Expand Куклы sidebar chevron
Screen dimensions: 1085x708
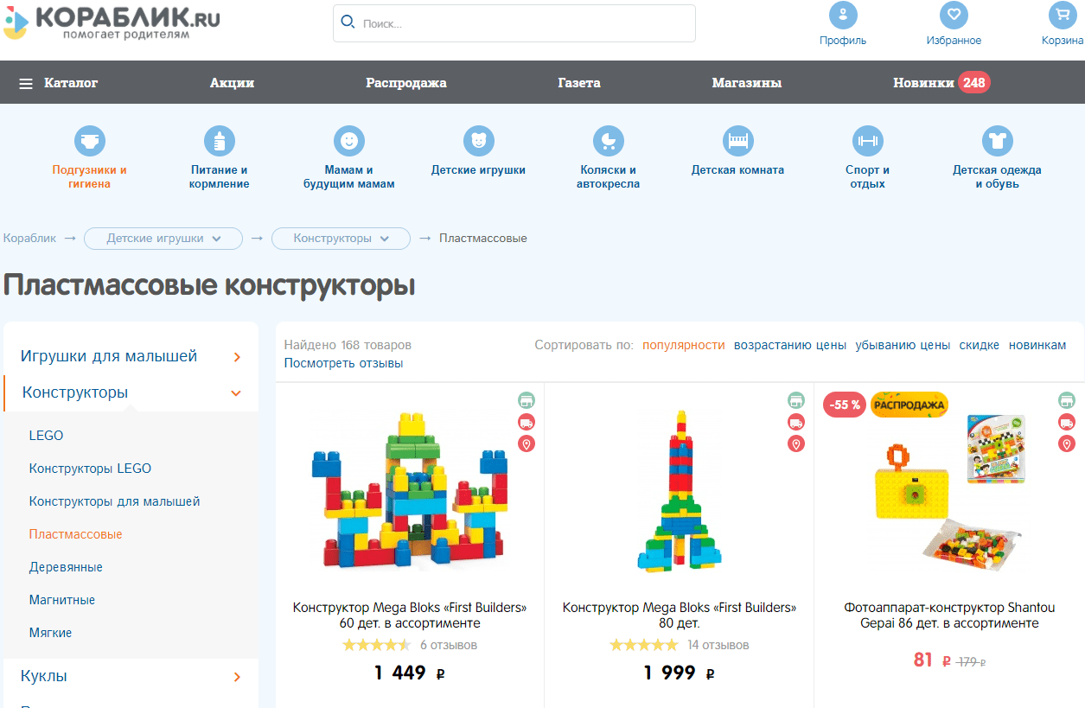237,677
